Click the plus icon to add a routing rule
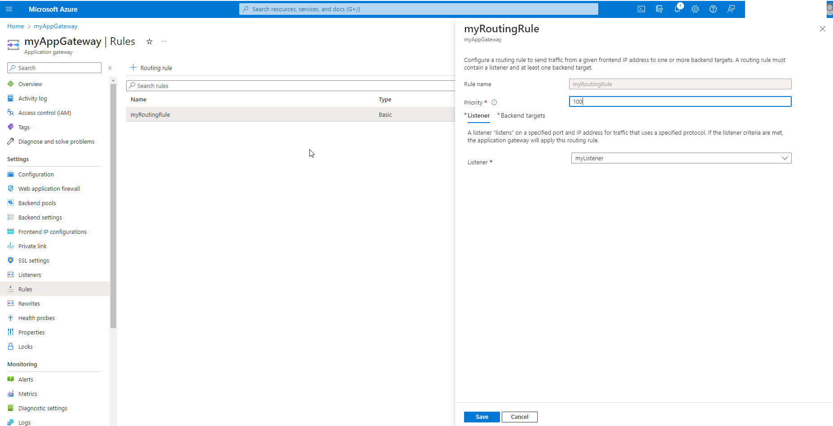Image resolution: width=833 pixels, height=426 pixels. [x=133, y=67]
